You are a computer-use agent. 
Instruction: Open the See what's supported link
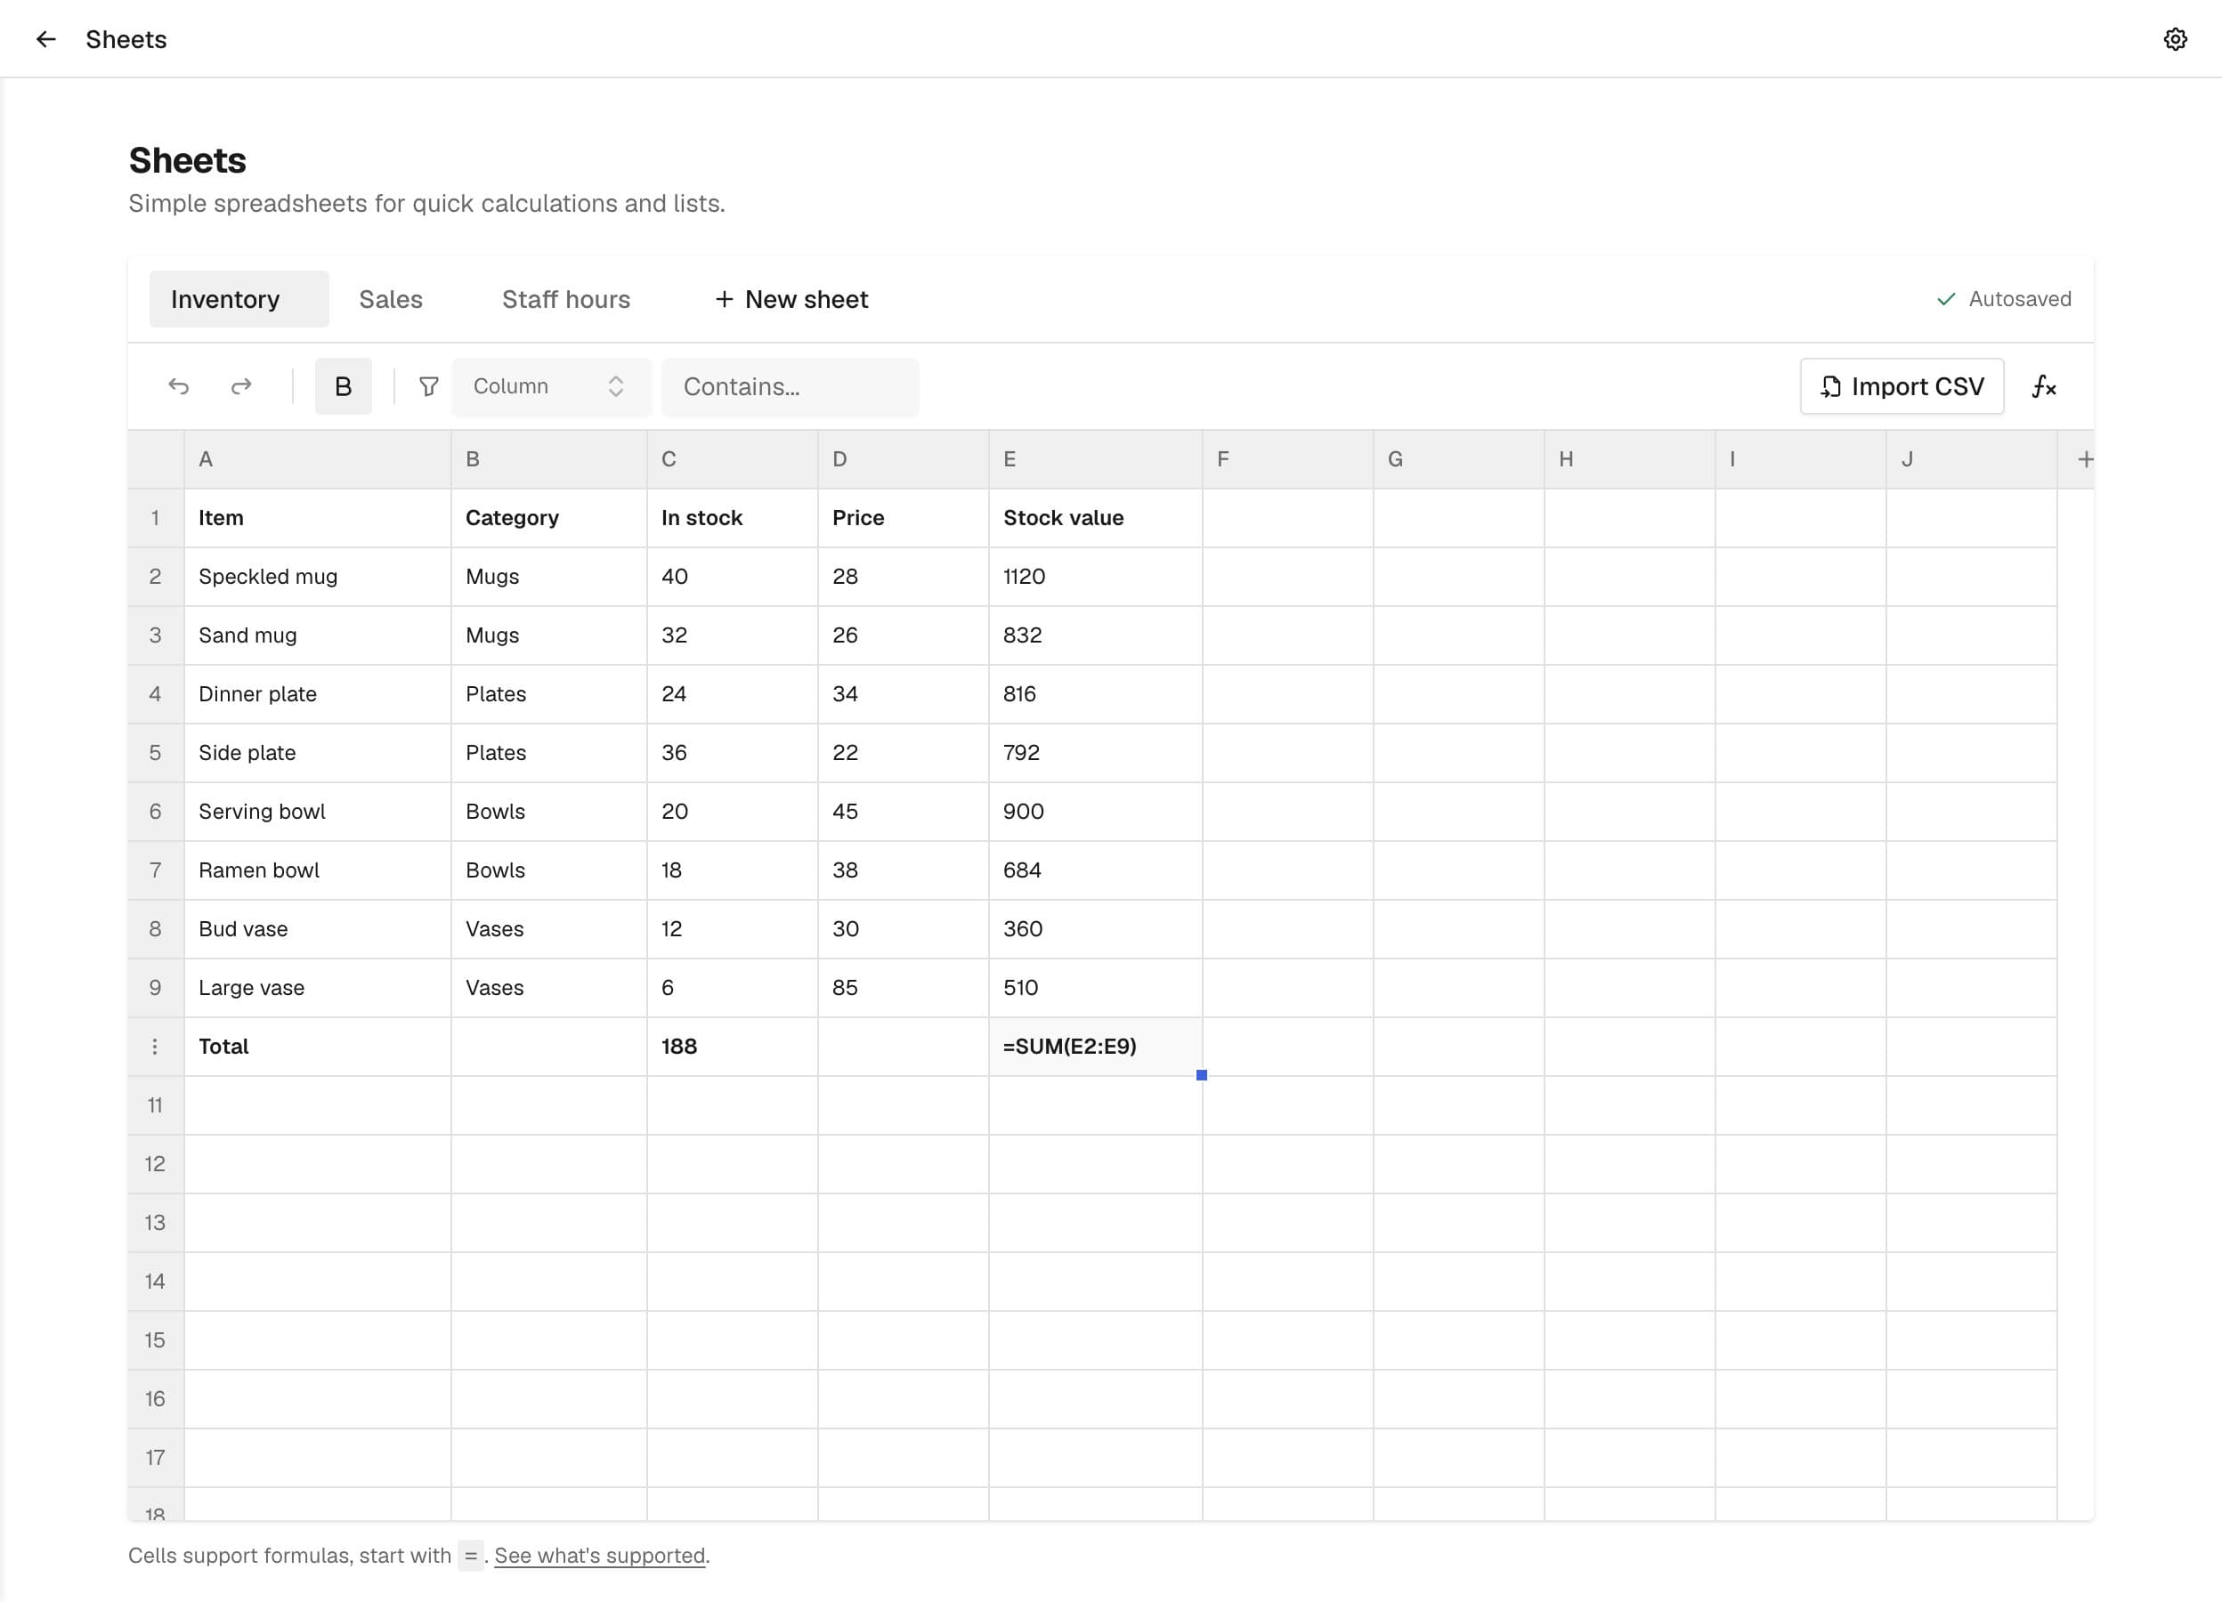point(600,1556)
